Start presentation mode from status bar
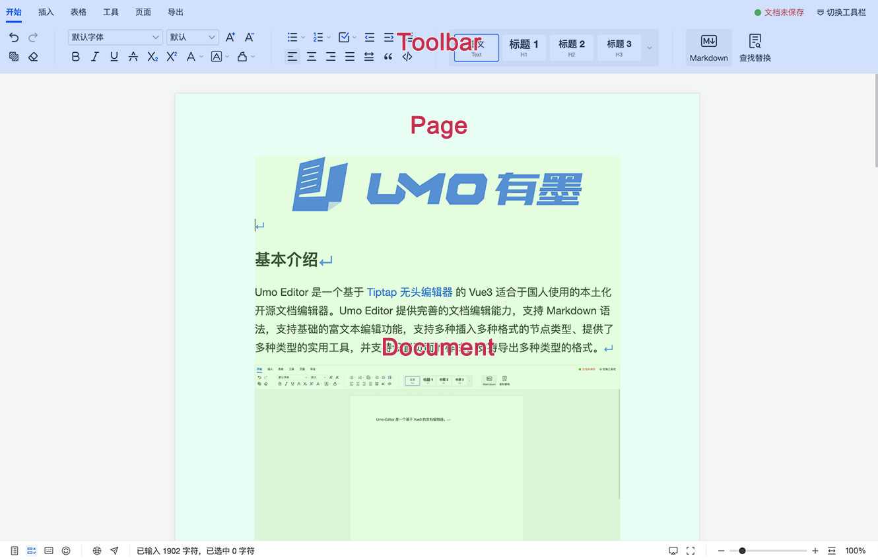 coord(673,551)
